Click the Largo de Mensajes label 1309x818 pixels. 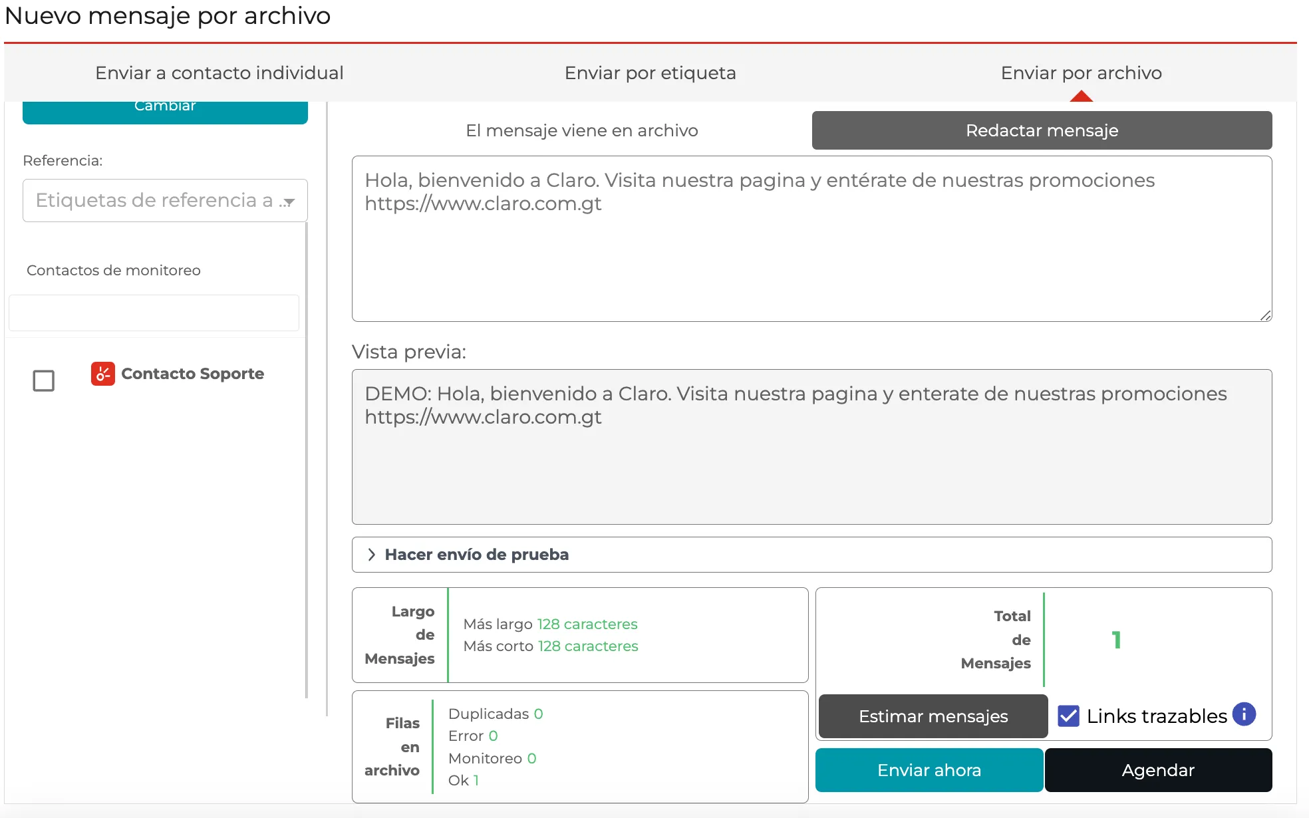pos(399,635)
